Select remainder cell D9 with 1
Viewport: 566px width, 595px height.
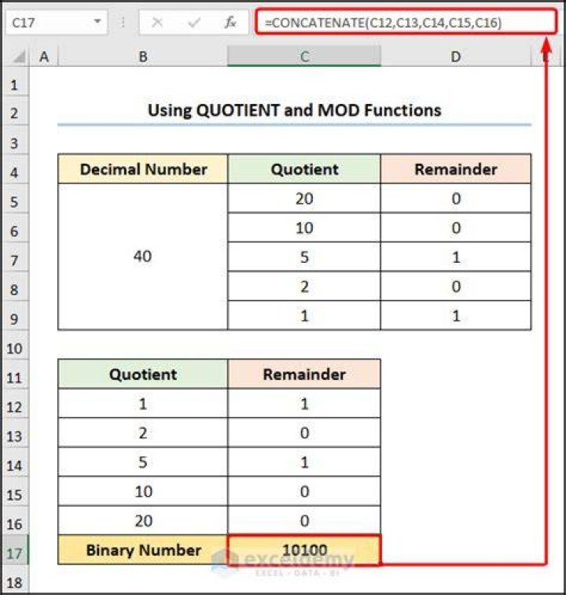[x=456, y=316]
